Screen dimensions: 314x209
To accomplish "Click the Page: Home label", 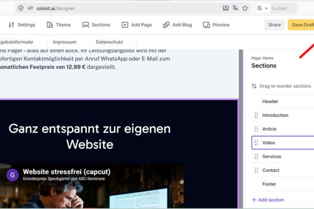I will click(x=262, y=58).
